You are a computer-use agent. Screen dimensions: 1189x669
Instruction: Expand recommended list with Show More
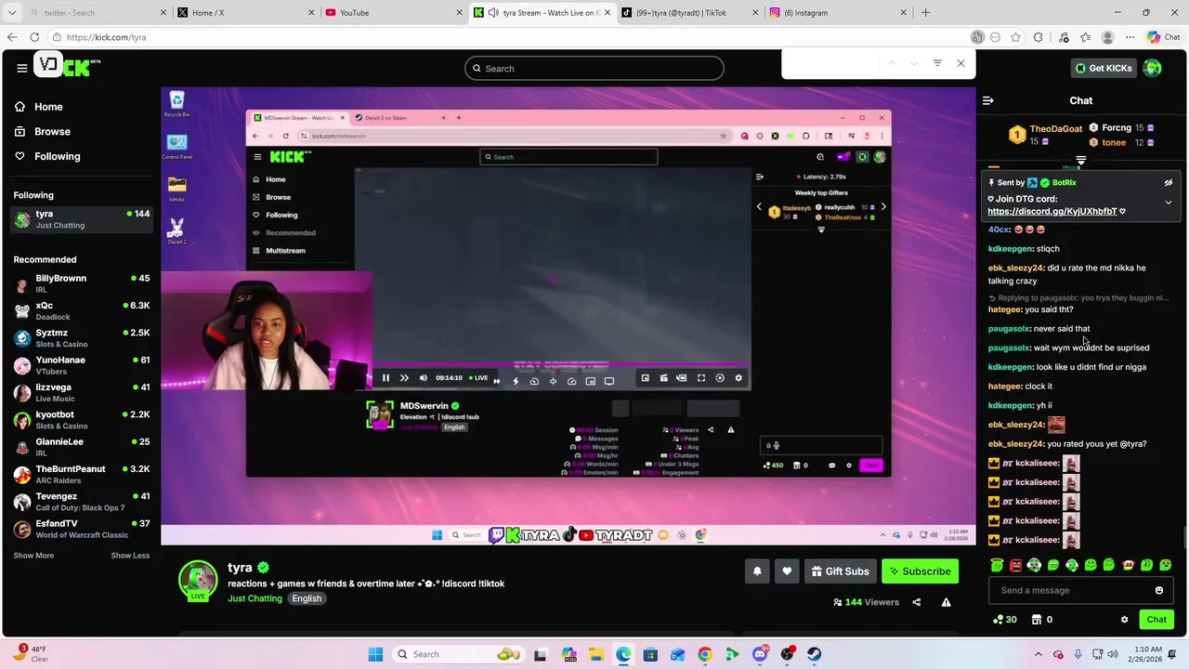point(33,556)
